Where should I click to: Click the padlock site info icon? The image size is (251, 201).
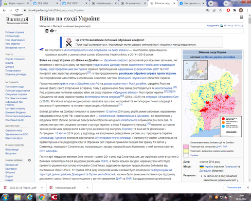pyautogui.click(x=25, y=10)
